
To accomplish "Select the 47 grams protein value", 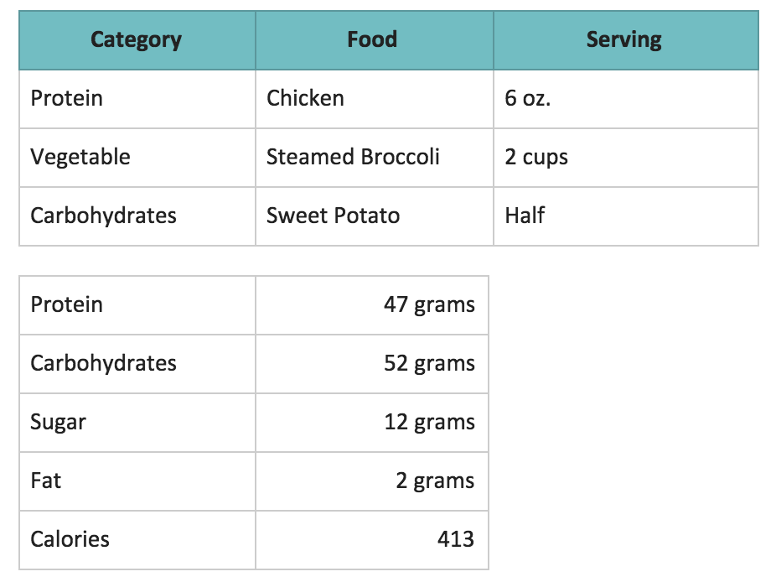I will 429,304.
